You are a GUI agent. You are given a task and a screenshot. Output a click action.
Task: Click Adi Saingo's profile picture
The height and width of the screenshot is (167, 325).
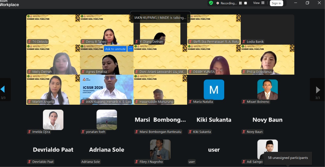point(268,150)
